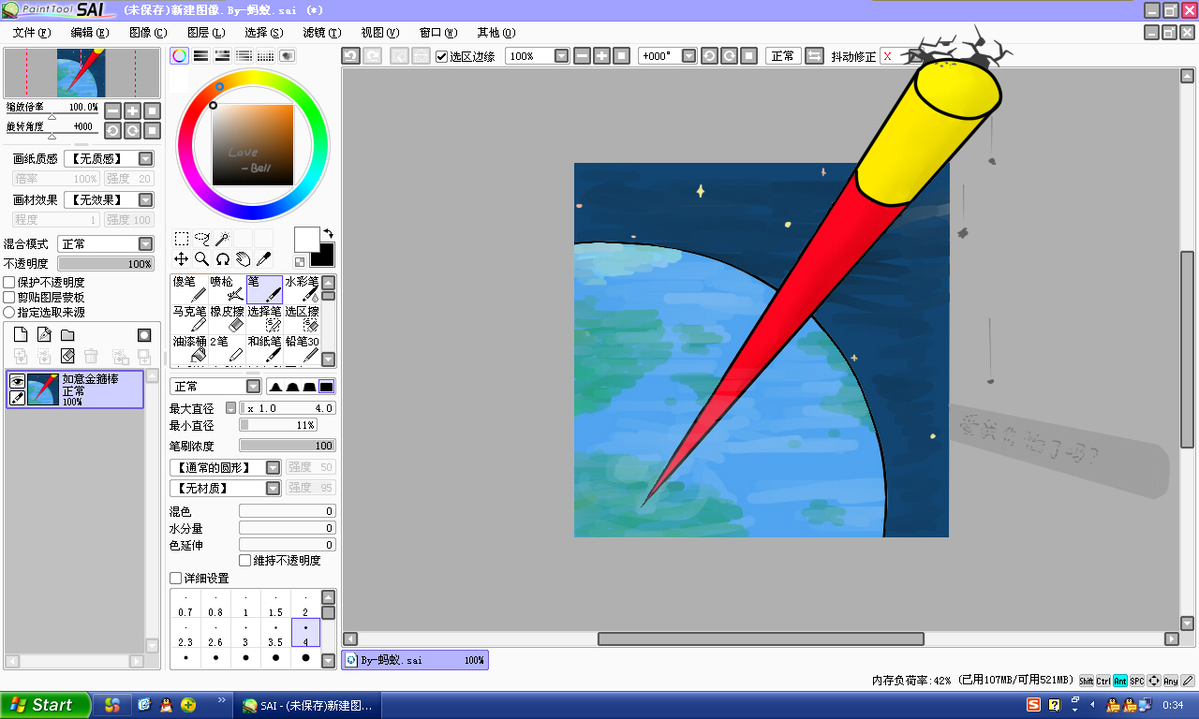Pick the eyedropper color picker tool
Viewport: 1199px width, 719px height.
[x=264, y=259]
